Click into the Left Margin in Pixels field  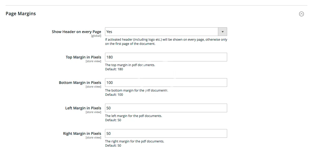click(x=166, y=108)
